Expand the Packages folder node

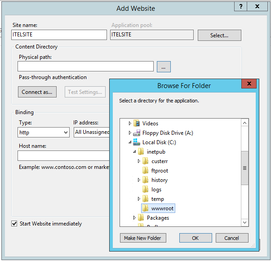point(134,217)
